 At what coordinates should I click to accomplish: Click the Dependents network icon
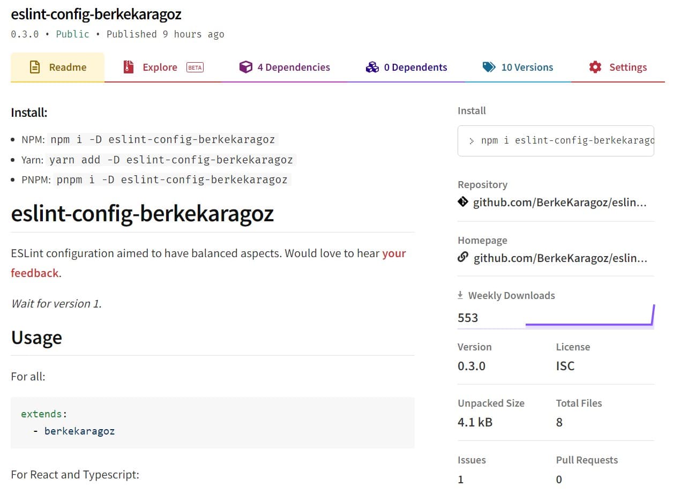click(372, 67)
